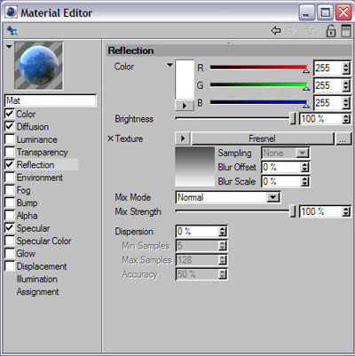
Task: Click the arrow button under color swatch
Action: [185, 106]
